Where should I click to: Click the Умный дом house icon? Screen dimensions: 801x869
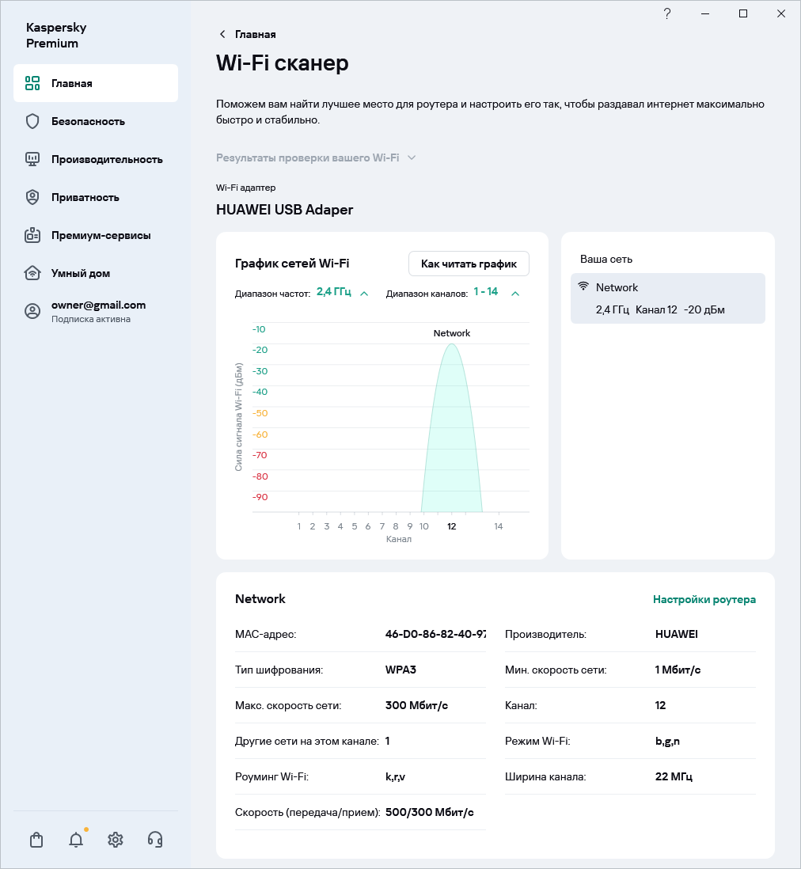coord(32,273)
